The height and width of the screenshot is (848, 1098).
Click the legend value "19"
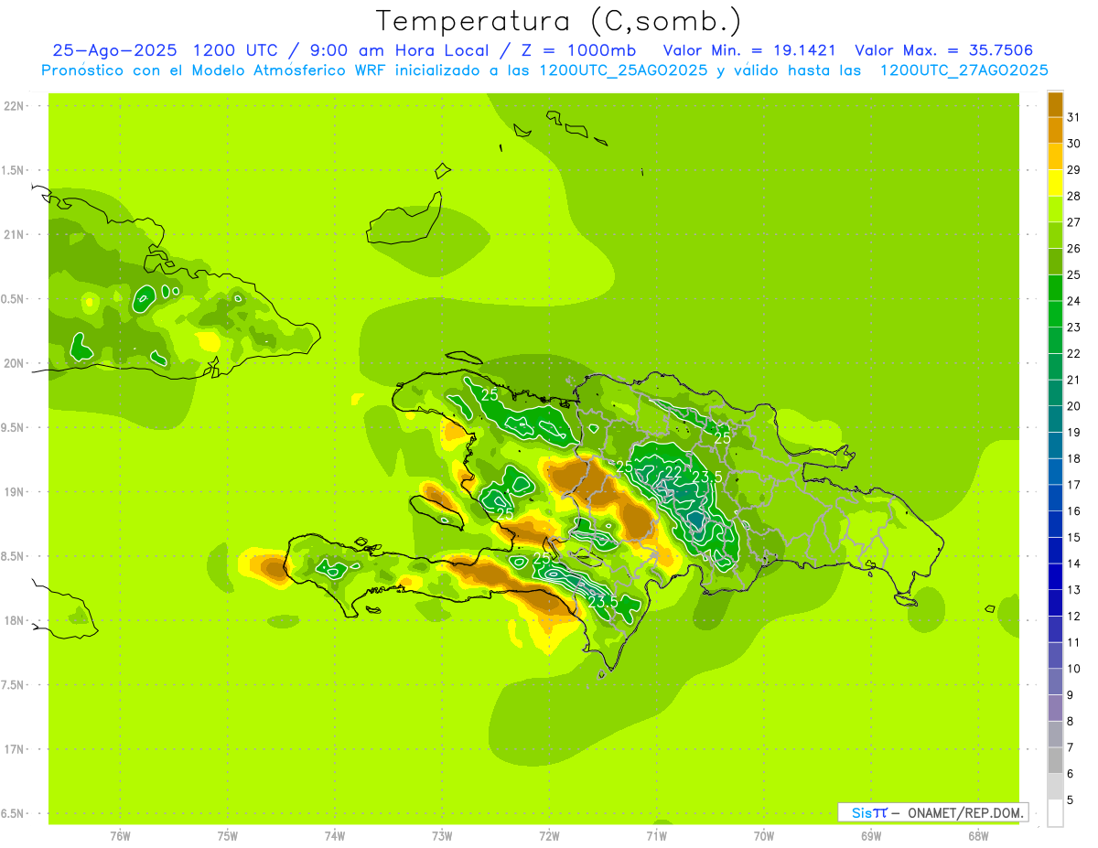coord(1073,432)
